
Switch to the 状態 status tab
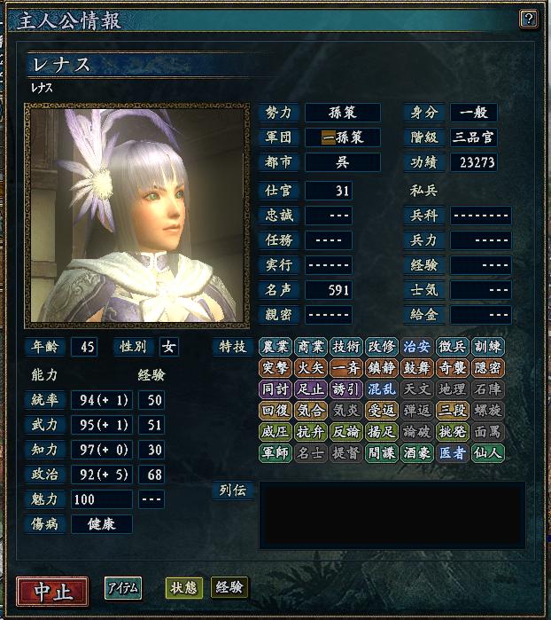click(x=184, y=587)
